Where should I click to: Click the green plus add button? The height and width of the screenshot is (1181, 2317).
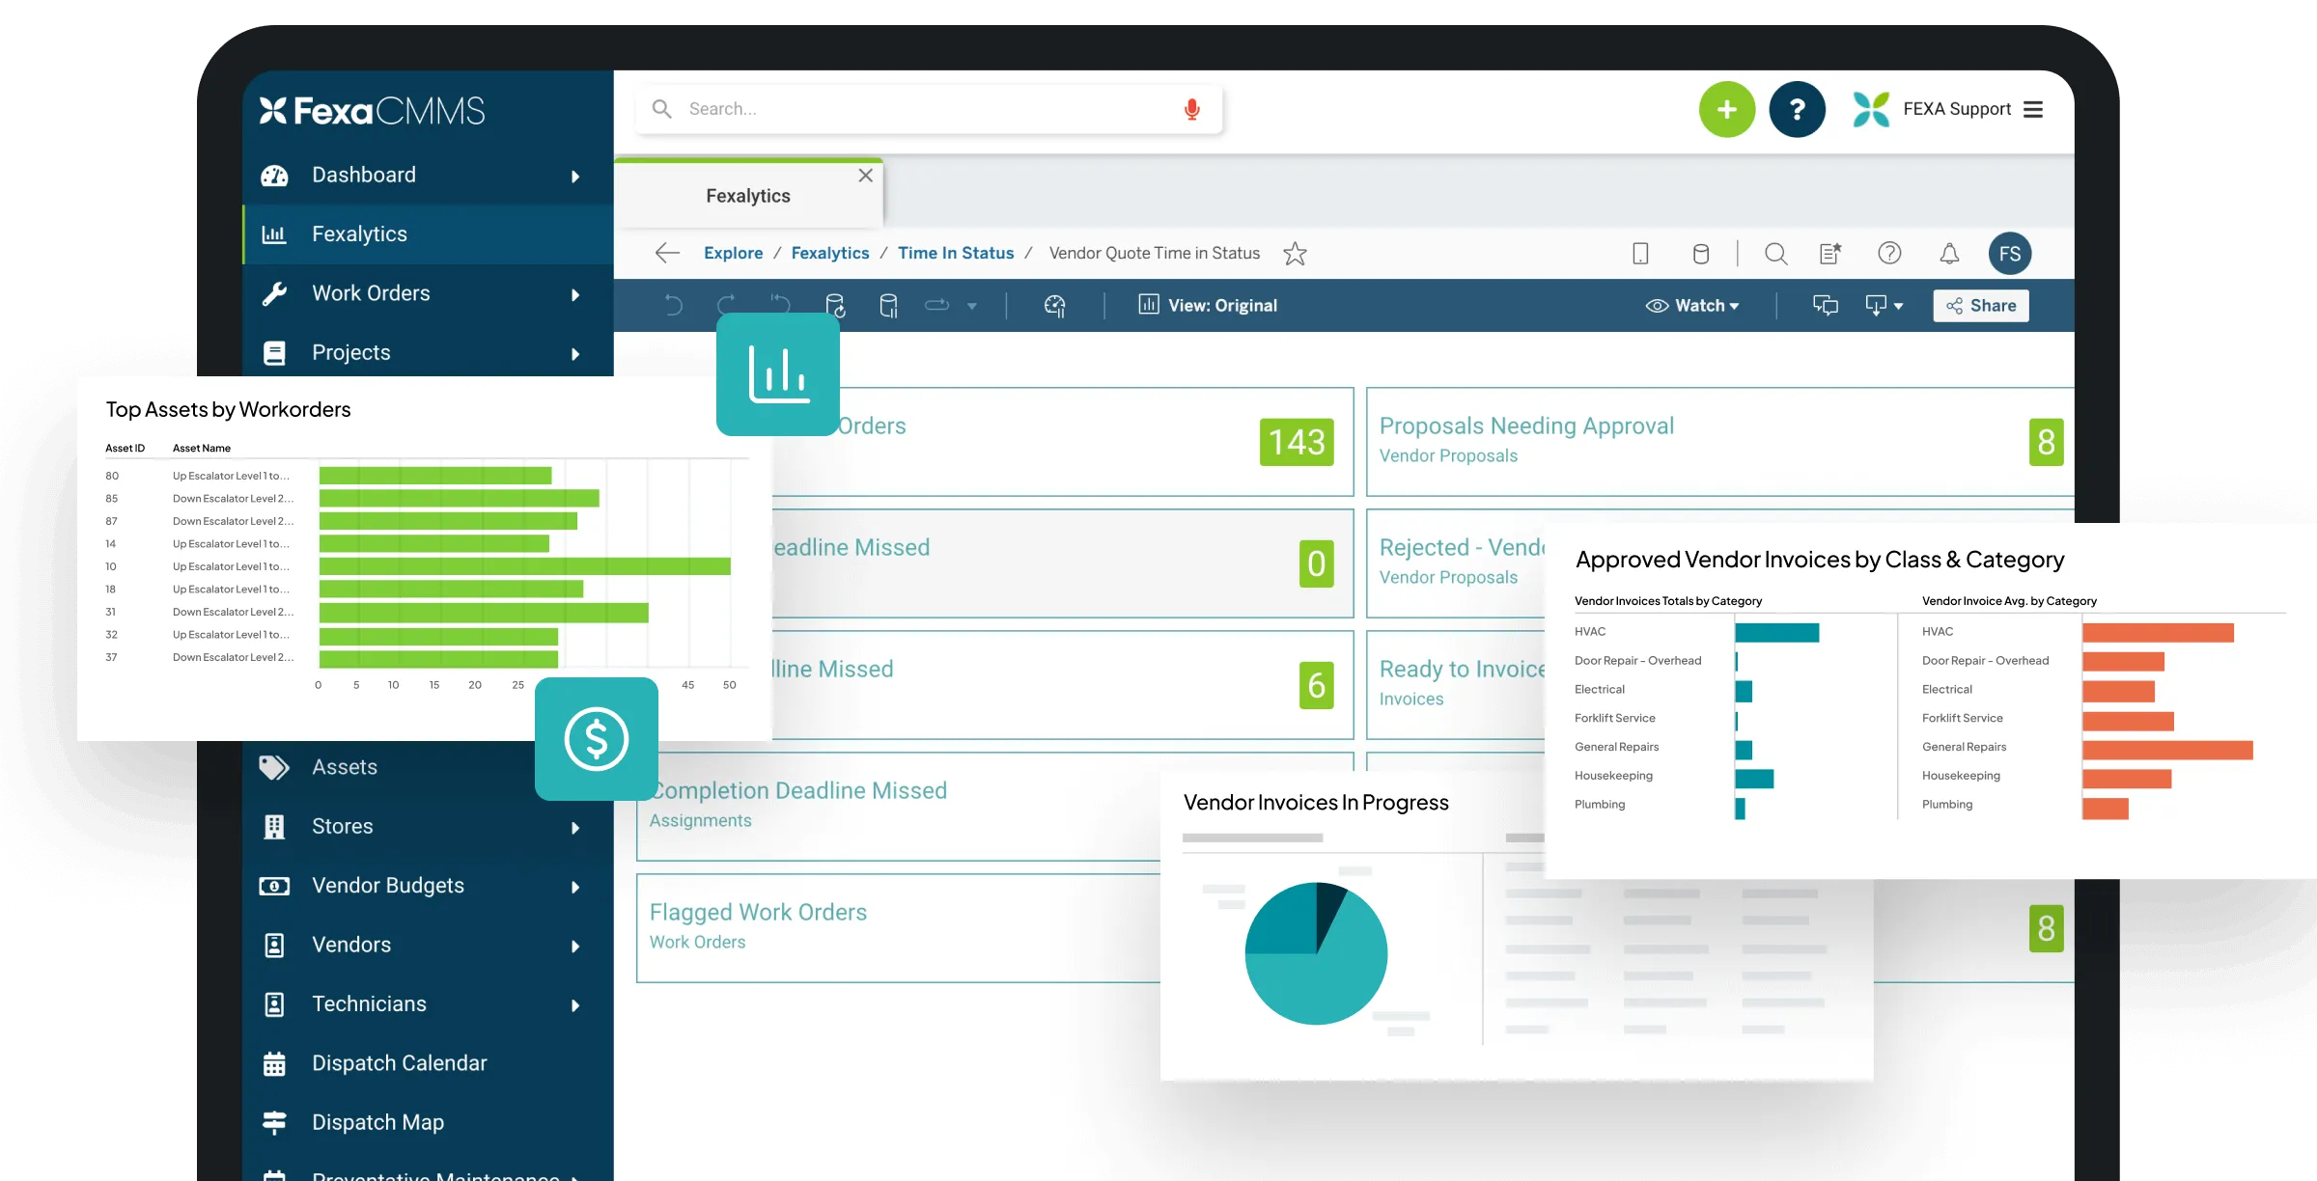click(x=1726, y=110)
